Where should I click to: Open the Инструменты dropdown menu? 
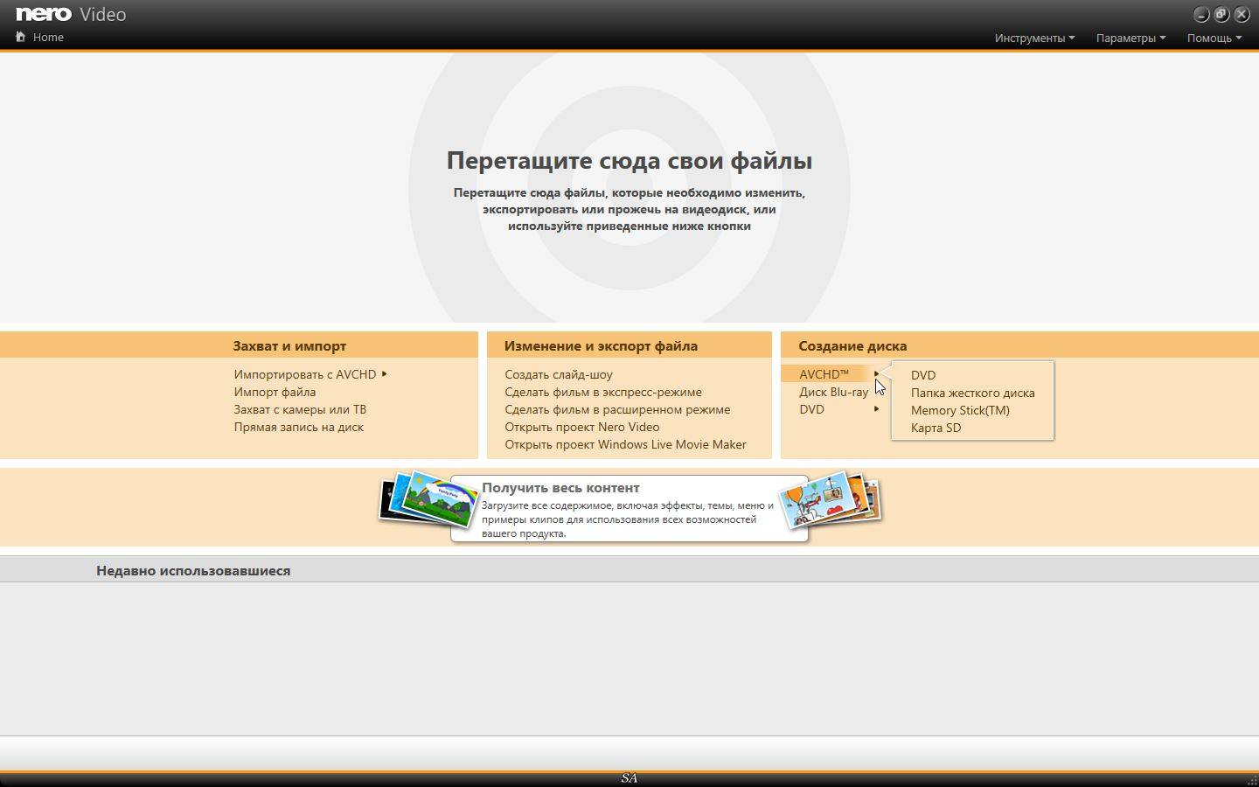pyautogui.click(x=1034, y=38)
